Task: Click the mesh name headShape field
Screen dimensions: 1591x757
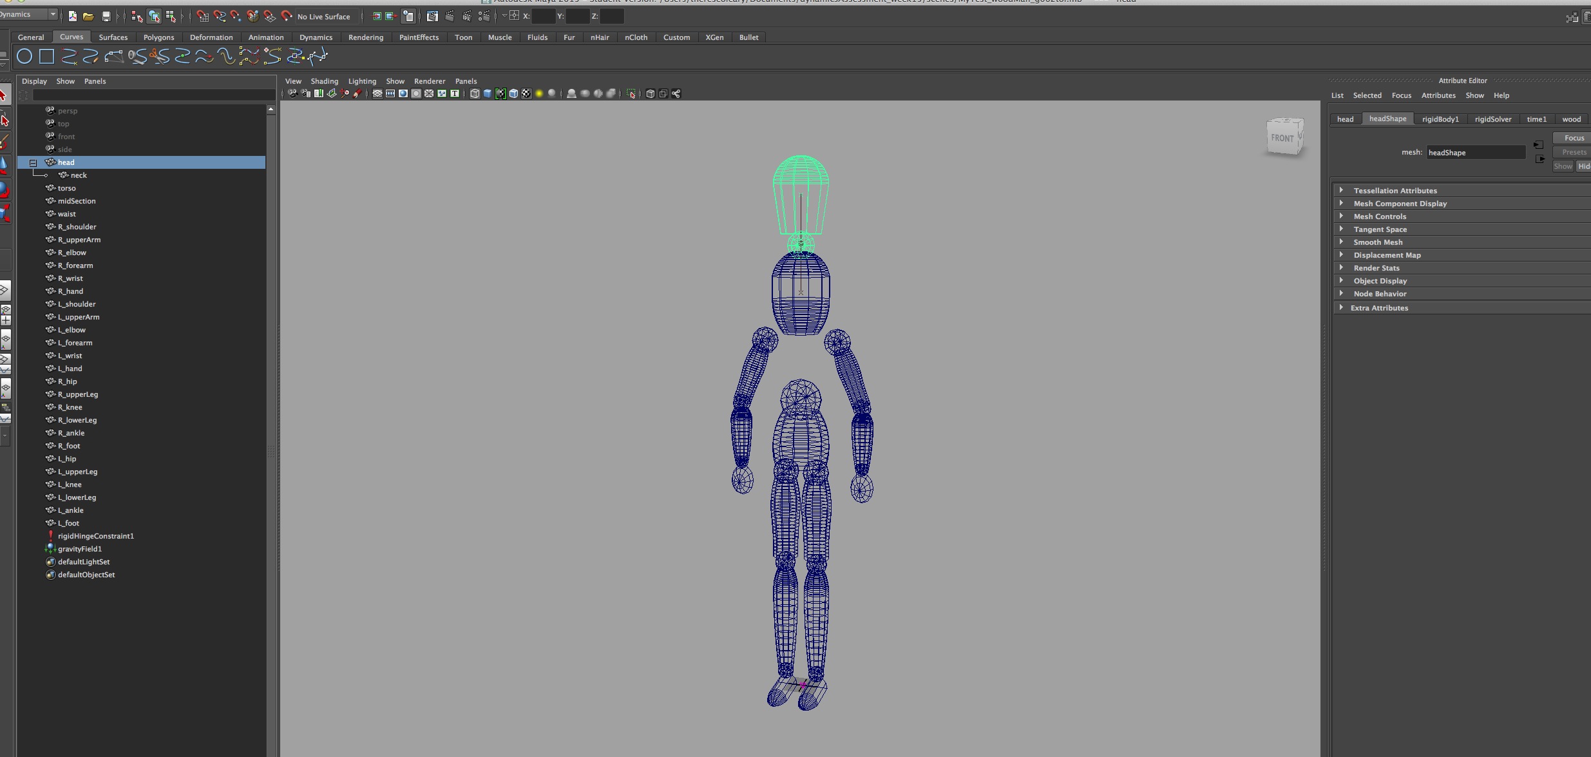Action: (1475, 153)
